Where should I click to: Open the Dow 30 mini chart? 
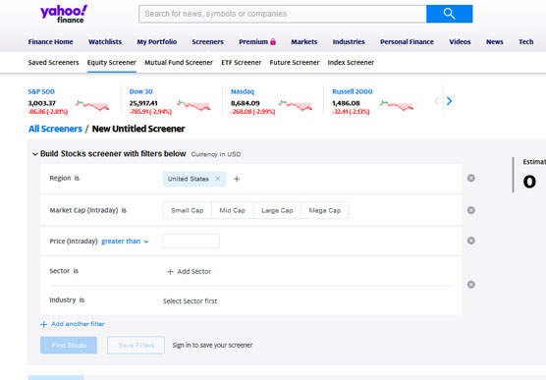[x=193, y=105]
